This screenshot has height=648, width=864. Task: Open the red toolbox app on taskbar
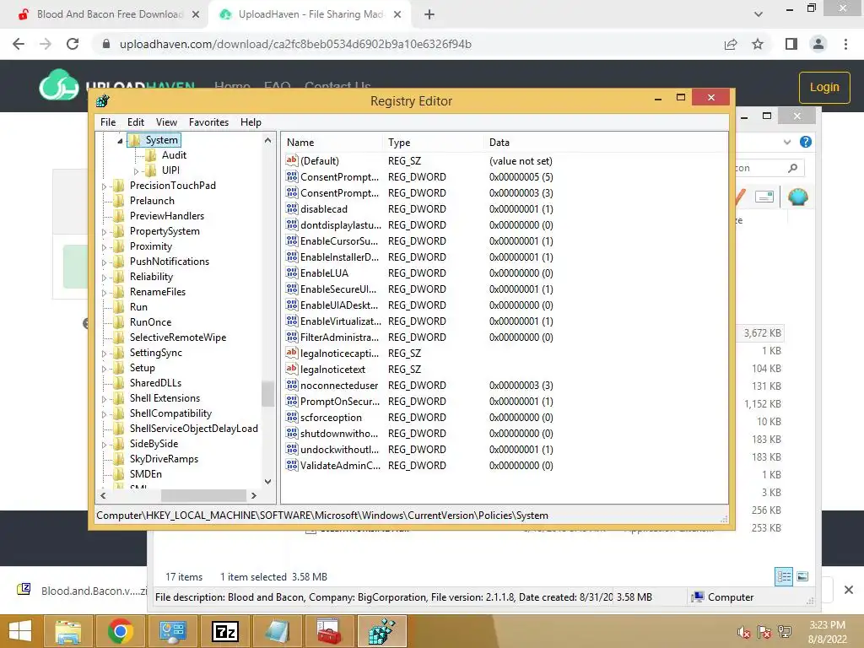click(330, 631)
